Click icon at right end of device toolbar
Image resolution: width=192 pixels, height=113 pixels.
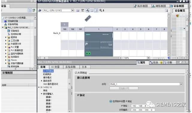[x=166, y=11]
